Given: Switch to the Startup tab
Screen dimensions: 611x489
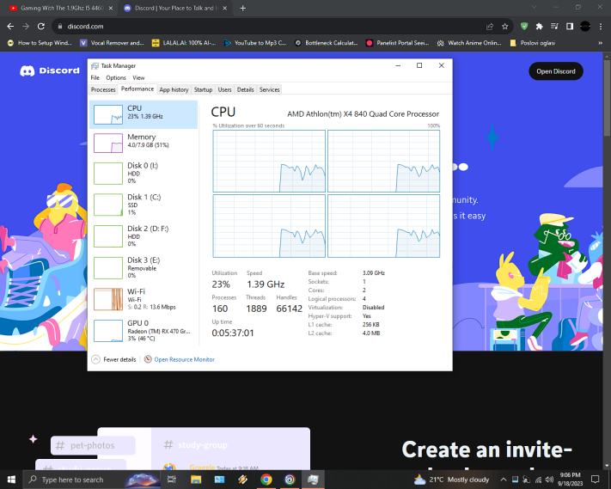Looking at the screenshot, I should pyautogui.click(x=203, y=89).
